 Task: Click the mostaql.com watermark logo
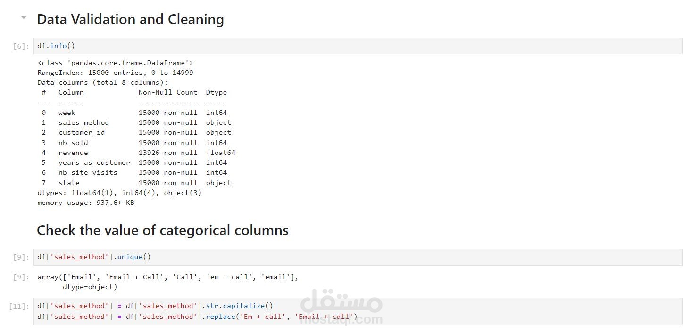[x=341, y=309]
